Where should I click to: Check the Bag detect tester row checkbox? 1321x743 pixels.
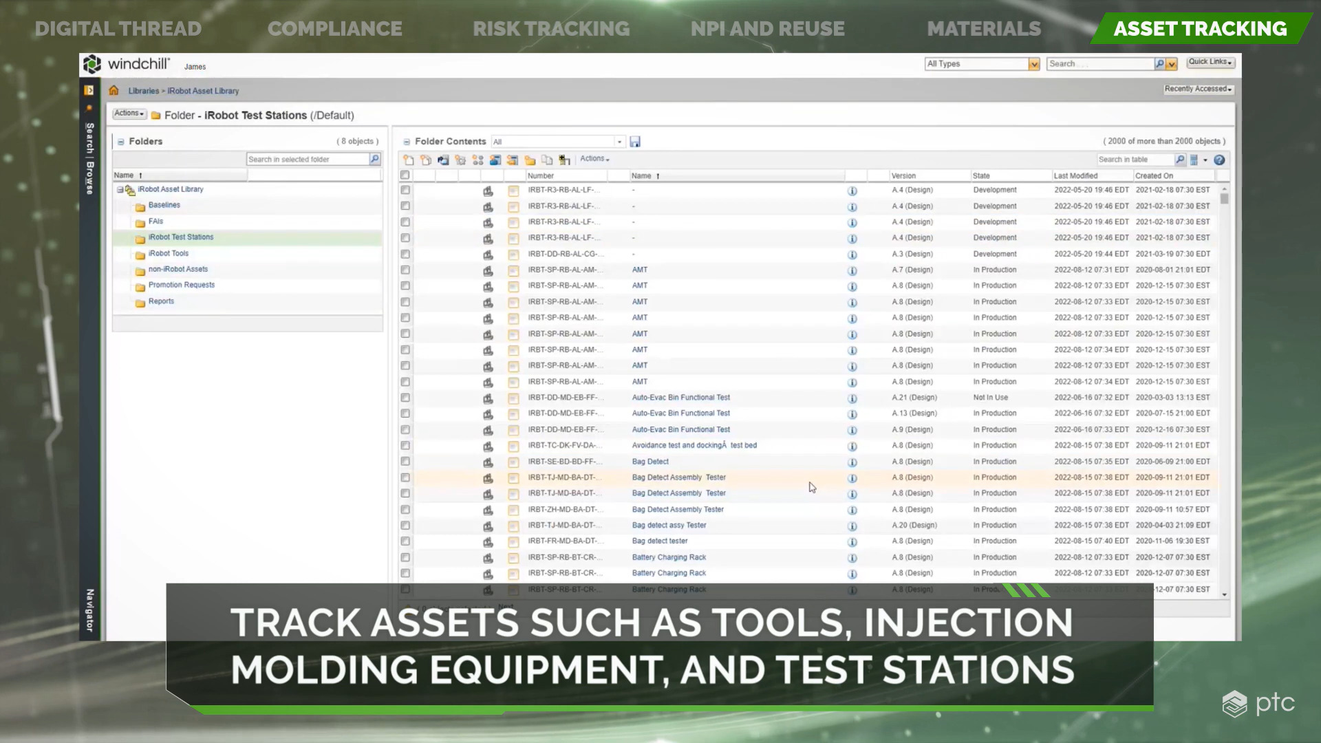[x=405, y=541]
